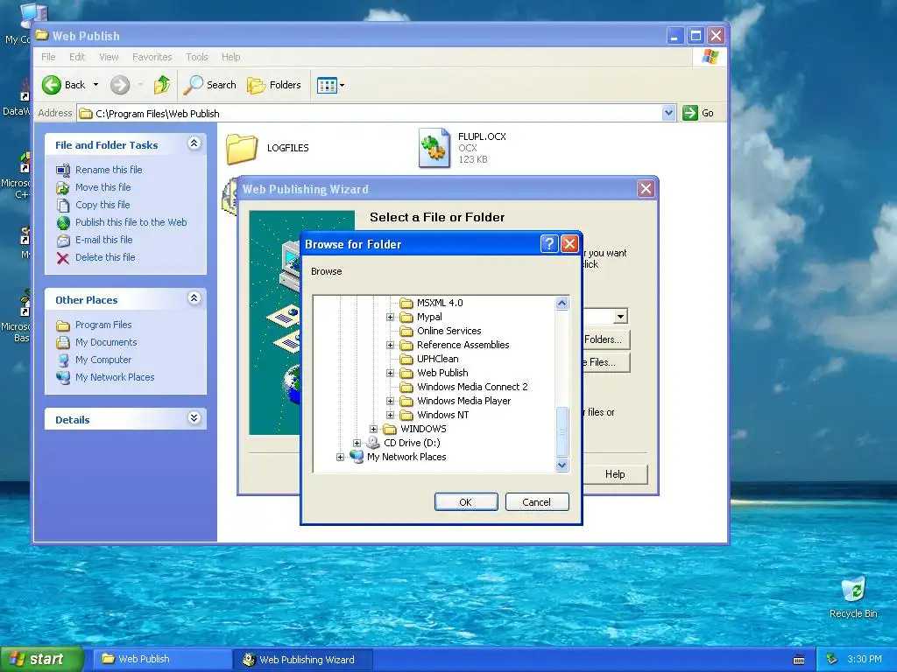The image size is (897, 672).
Task: Click the keyboard icon on taskbar
Action: click(x=799, y=660)
